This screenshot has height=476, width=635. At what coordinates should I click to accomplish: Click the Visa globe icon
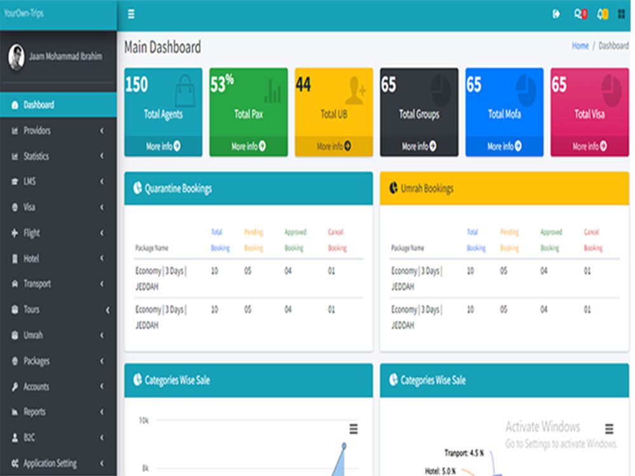[x=15, y=208]
